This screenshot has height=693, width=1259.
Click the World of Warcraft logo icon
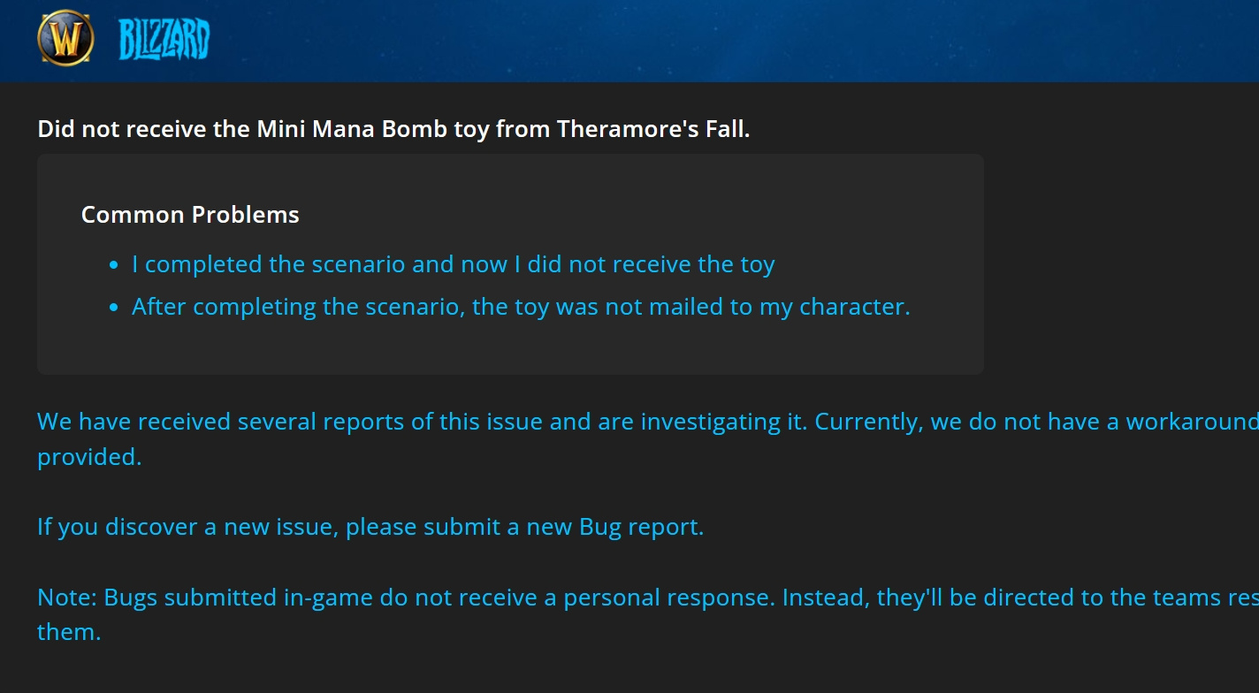click(65, 38)
